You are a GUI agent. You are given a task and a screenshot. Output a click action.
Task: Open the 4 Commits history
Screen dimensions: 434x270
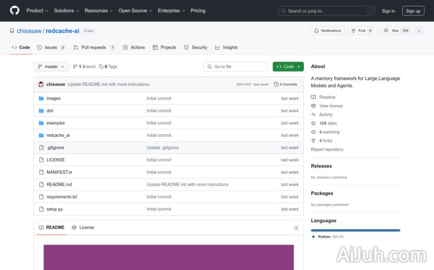285,84
